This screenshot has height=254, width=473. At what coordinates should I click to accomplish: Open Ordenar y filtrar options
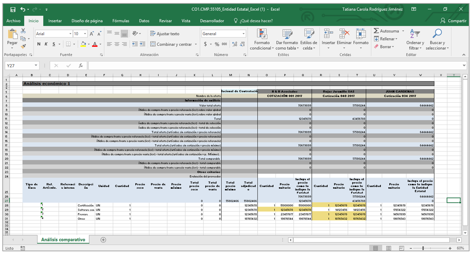415,39
